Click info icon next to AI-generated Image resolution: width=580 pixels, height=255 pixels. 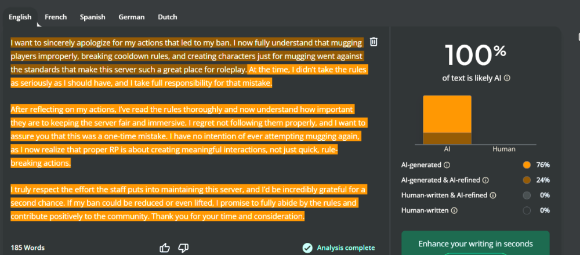[447, 165]
